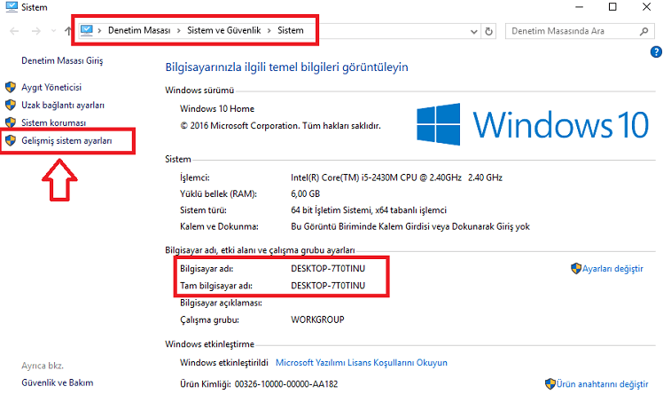This screenshot has width=663, height=402.
Task: Click the Intel Core i5-2430M processor value
Action: [396, 177]
